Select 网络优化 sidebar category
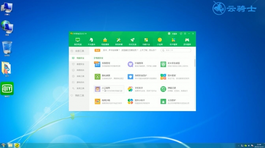Screen dimensions: 265x148 79,70
